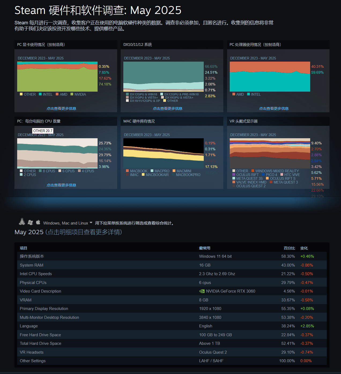Open the VR Headsets row
Viewport: 341px width, 374px height.
tap(172, 352)
